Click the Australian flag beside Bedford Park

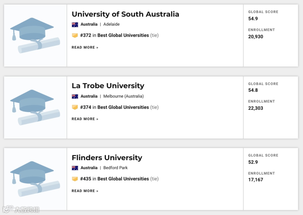coord(75,168)
